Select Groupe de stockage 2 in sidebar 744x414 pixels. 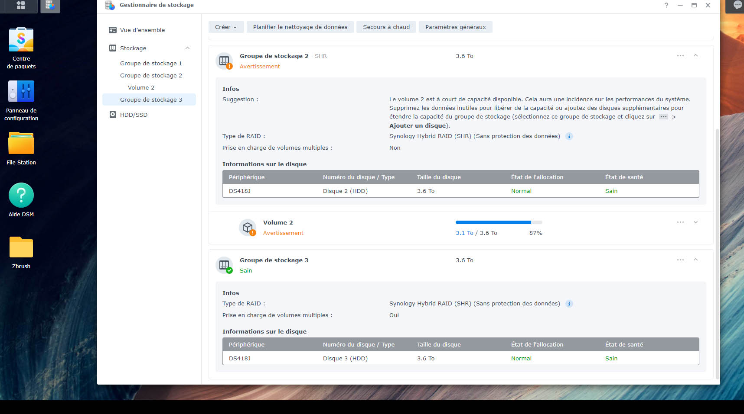(151, 75)
